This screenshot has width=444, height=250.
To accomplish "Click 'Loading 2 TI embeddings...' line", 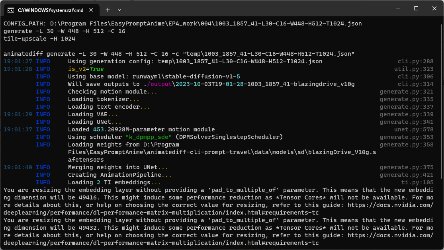I will pos(114,183).
